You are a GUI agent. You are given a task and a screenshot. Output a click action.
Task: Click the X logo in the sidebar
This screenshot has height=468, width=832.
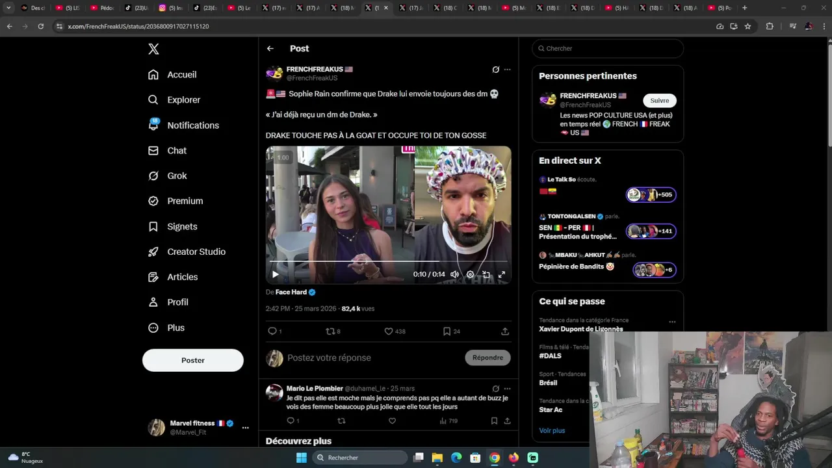pyautogui.click(x=153, y=49)
